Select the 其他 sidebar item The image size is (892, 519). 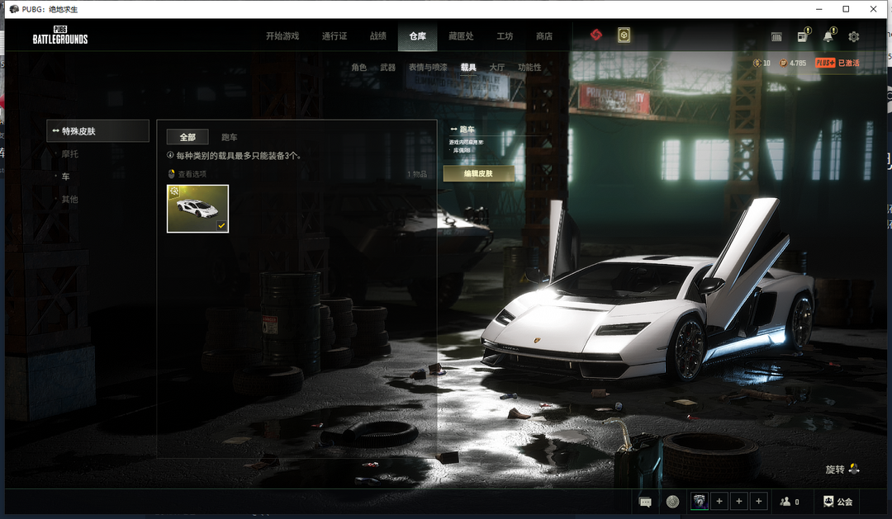70,199
